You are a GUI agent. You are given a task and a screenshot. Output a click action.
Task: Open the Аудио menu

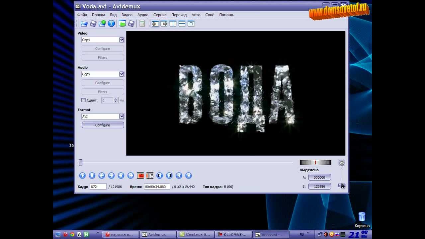[143, 15]
